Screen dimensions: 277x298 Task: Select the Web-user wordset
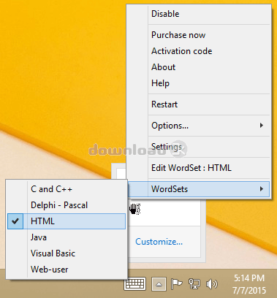pyautogui.click(x=67, y=270)
